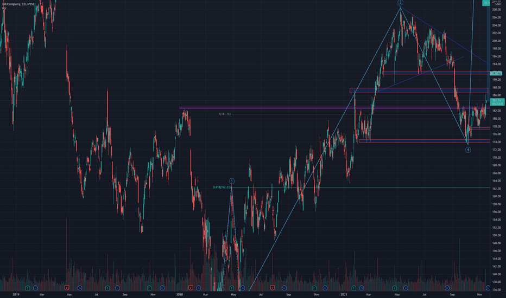Click the green earnings marker before Mar 2019
This screenshot has height=298, width=506.
tap(28, 288)
